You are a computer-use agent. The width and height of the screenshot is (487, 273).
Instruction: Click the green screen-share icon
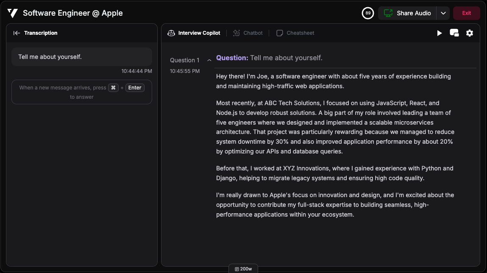tap(388, 13)
